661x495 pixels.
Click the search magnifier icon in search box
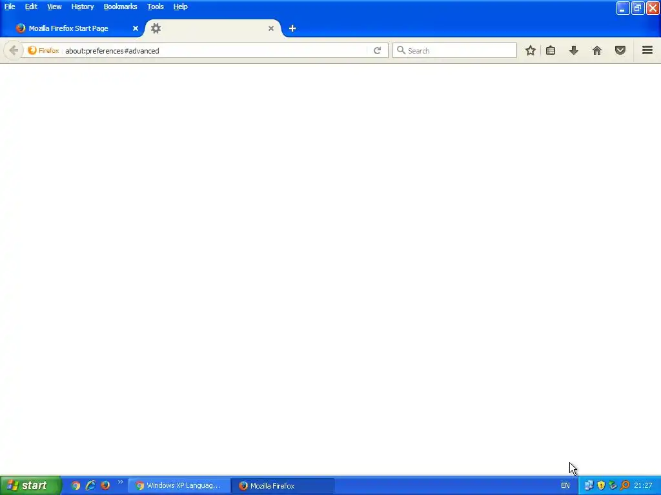pos(401,50)
